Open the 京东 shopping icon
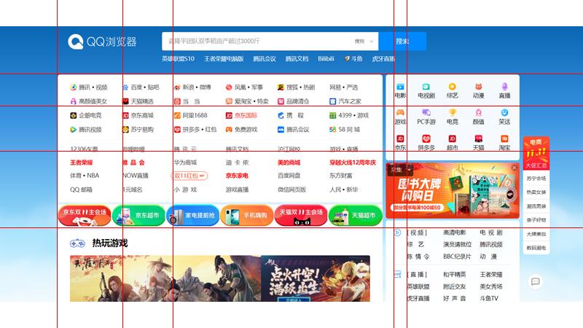The height and width of the screenshot is (328, 583). coord(400,138)
